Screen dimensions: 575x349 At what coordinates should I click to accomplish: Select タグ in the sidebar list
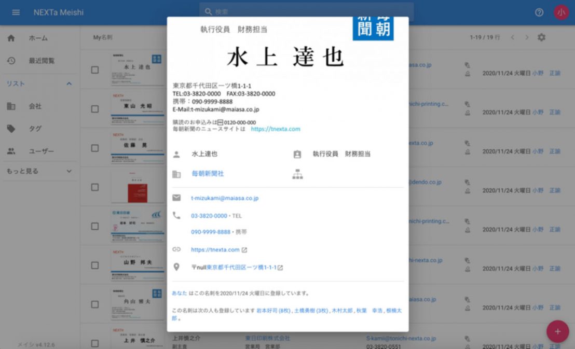point(35,129)
